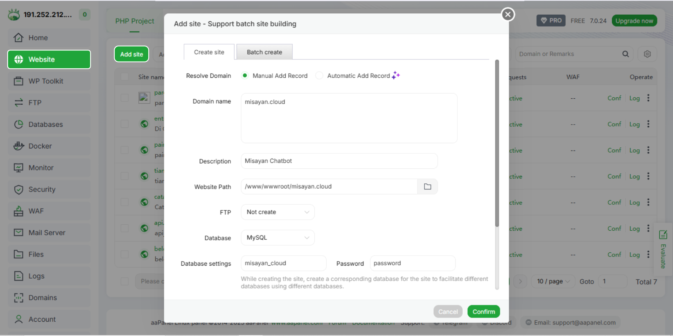The height and width of the screenshot is (336, 673).
Task: Open the Database MySQL dropdown
Action: [278, 238]
